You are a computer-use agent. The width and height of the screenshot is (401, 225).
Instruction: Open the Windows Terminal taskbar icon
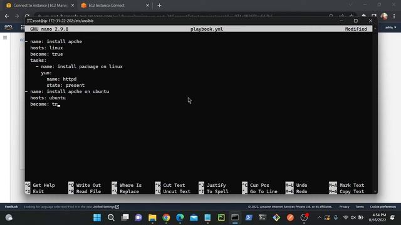pos(263,217)
